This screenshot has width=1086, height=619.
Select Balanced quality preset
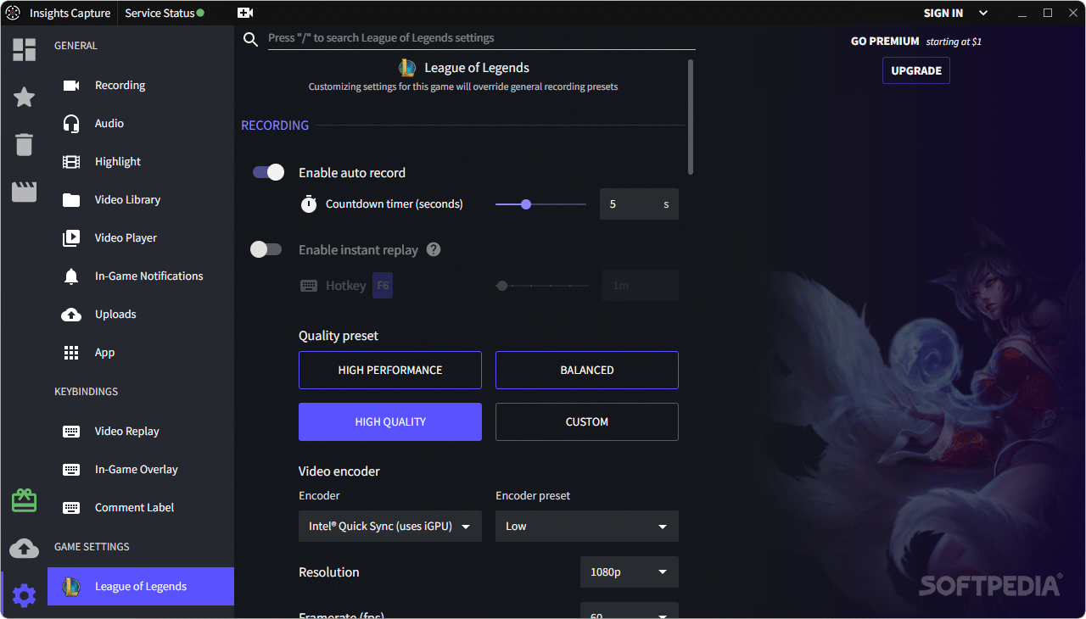[587, 371]
